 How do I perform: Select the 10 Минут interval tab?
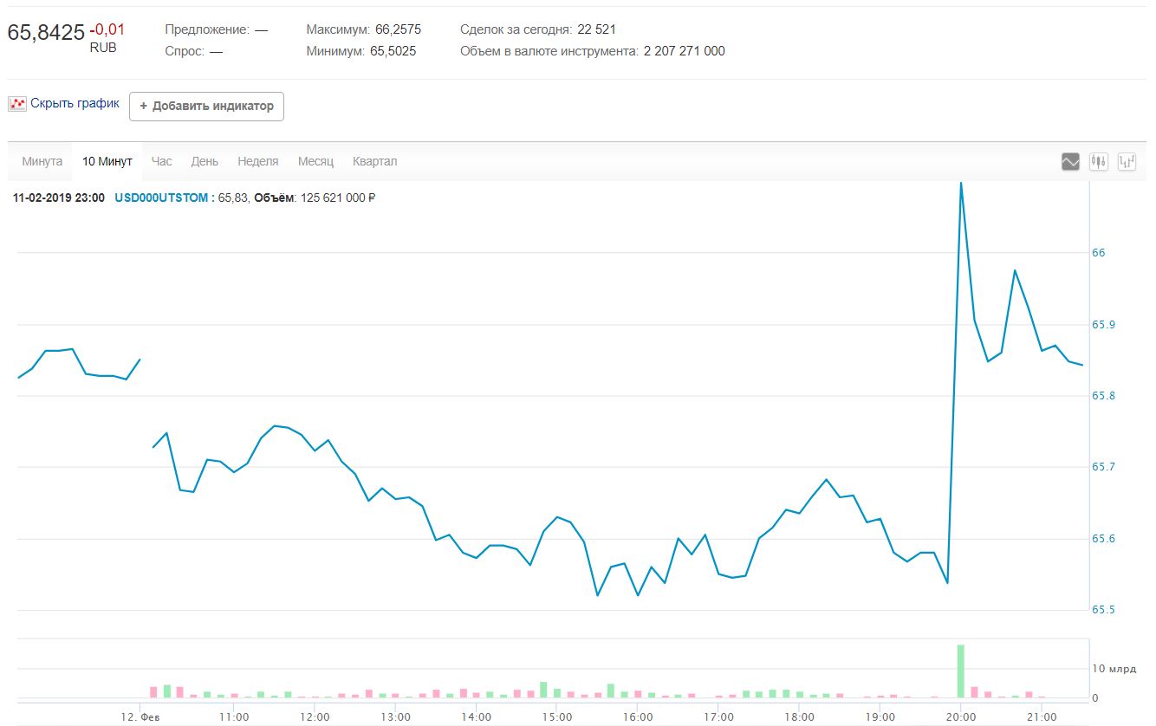[107, 162]
